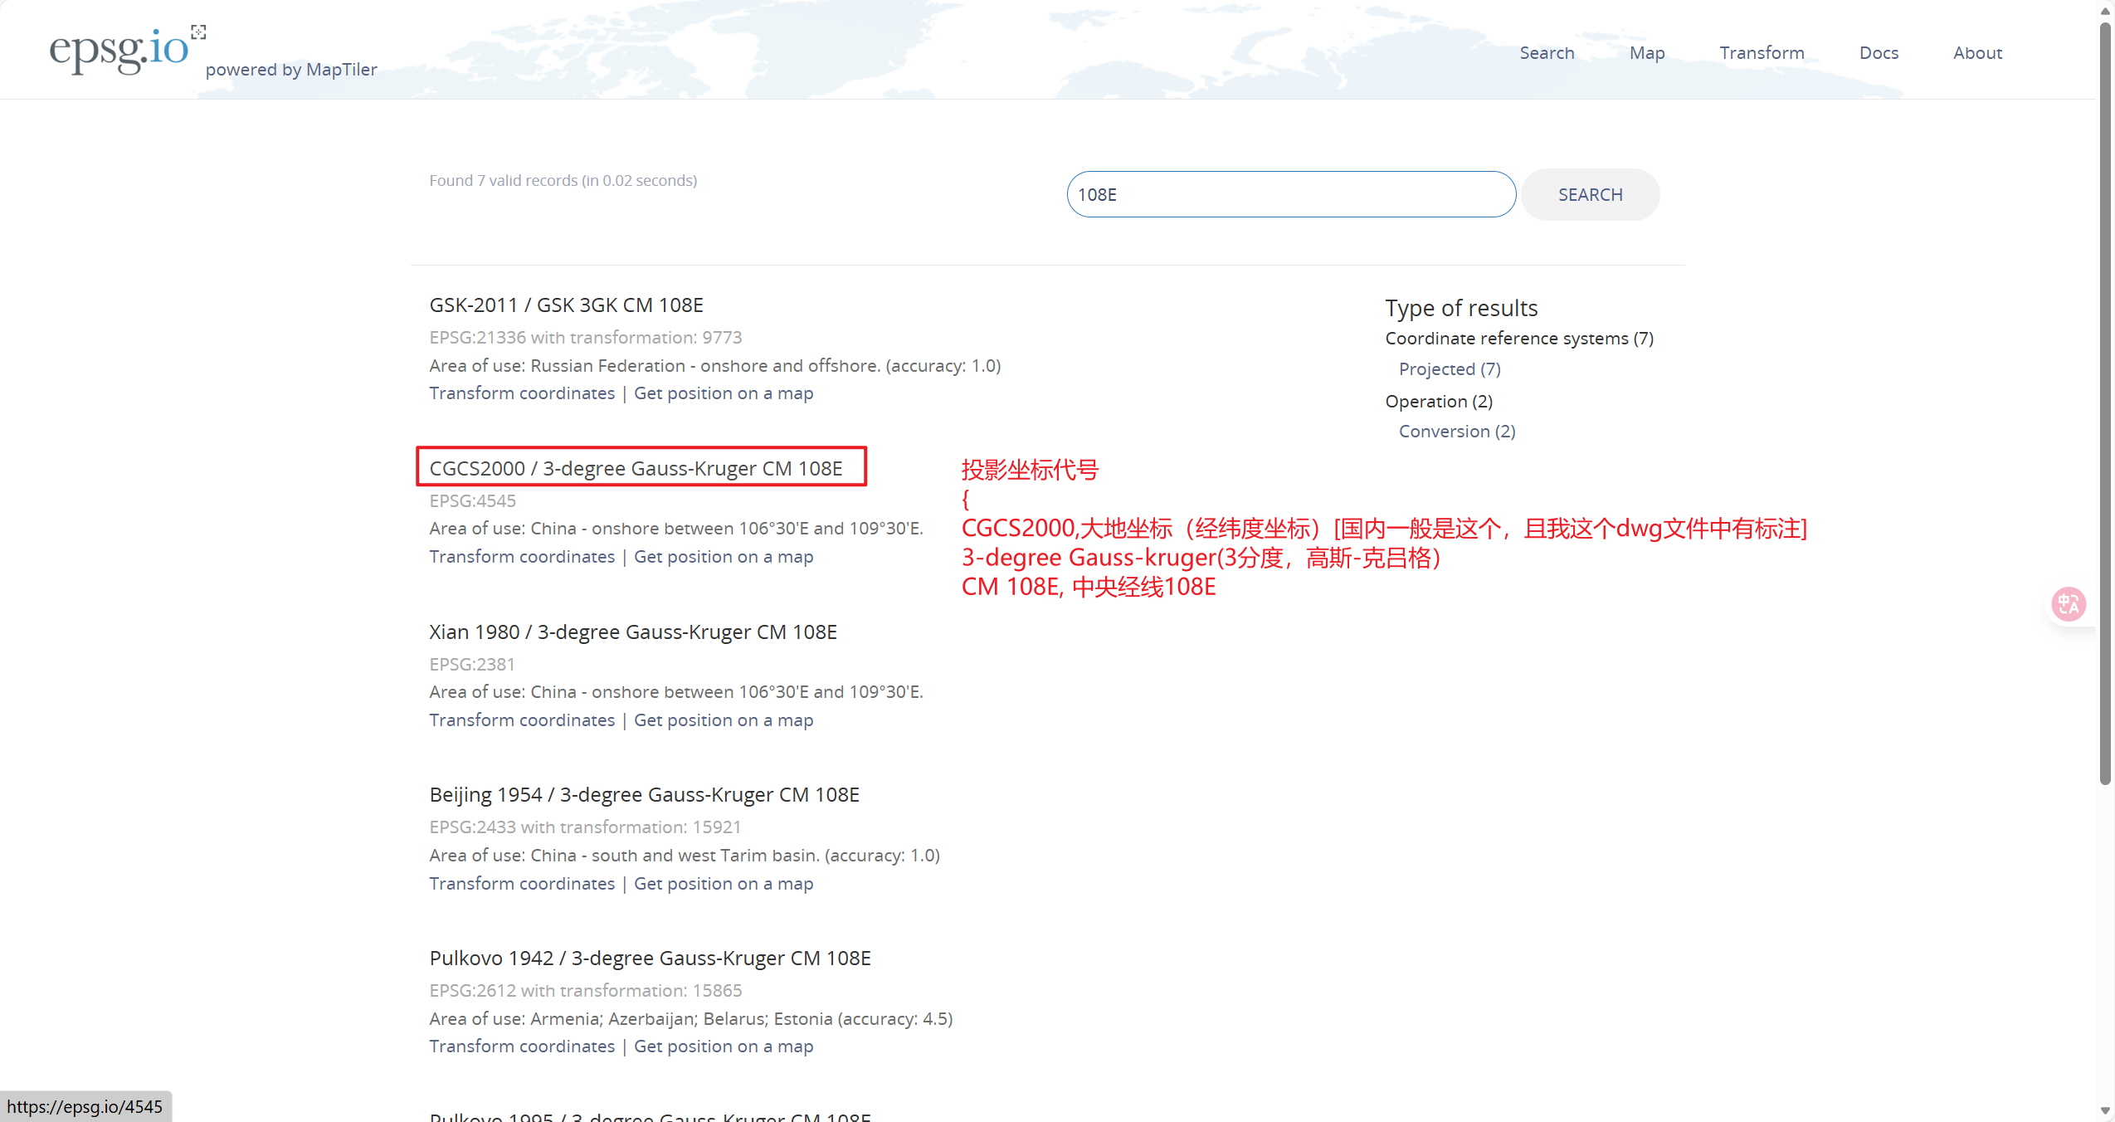Open GSK-2011 / GSK 3GK CM 108E result

click(x=566, y=305)
